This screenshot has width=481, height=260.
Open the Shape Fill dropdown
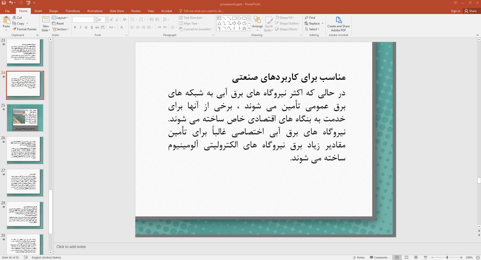[x=285, y=18]
